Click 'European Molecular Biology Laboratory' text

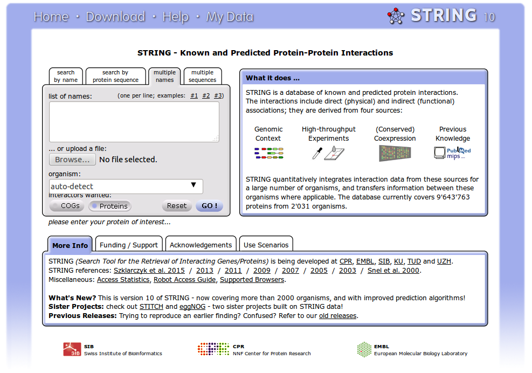[x=421, y=353]
